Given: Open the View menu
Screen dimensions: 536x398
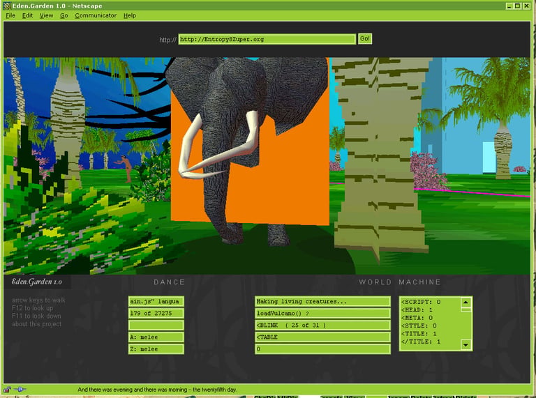Looking at the screenshot, I should click(46, 15).
